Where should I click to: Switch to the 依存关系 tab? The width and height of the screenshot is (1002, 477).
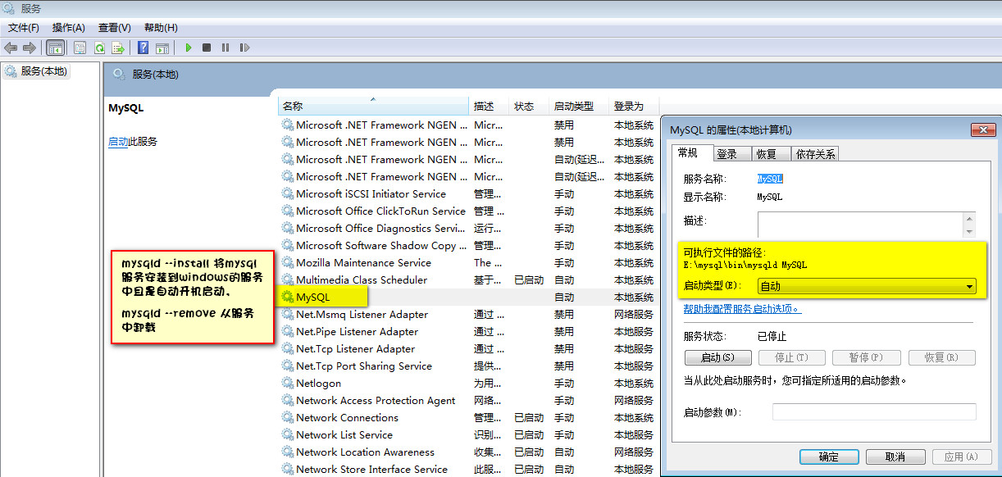(815, 153)
